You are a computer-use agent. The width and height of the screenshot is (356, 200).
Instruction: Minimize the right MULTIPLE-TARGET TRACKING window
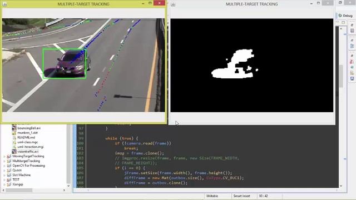point(311,3)
